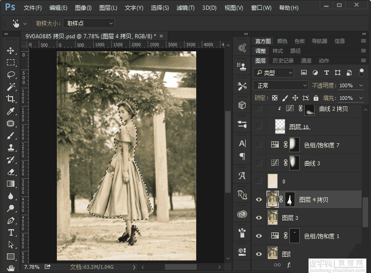The image size is (371, 273).
Task: Switch to the 历史记录 tab
Action: coord(283,61)
